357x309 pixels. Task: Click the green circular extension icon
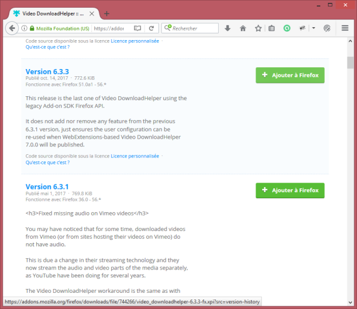[287, 28]
